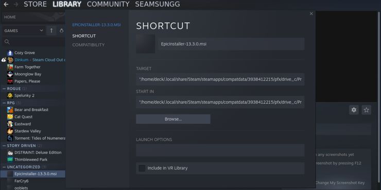
Task: Collapse the RPG category
Action: (4, 103)
